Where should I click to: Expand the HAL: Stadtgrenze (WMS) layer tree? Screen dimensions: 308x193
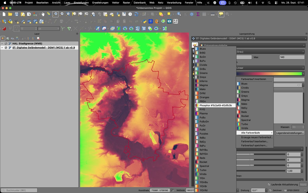[2, 43]
